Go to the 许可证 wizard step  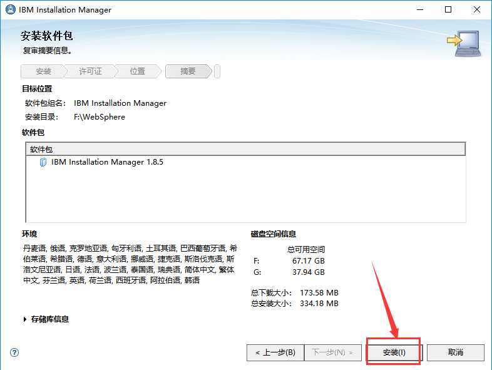coord(90,71)
